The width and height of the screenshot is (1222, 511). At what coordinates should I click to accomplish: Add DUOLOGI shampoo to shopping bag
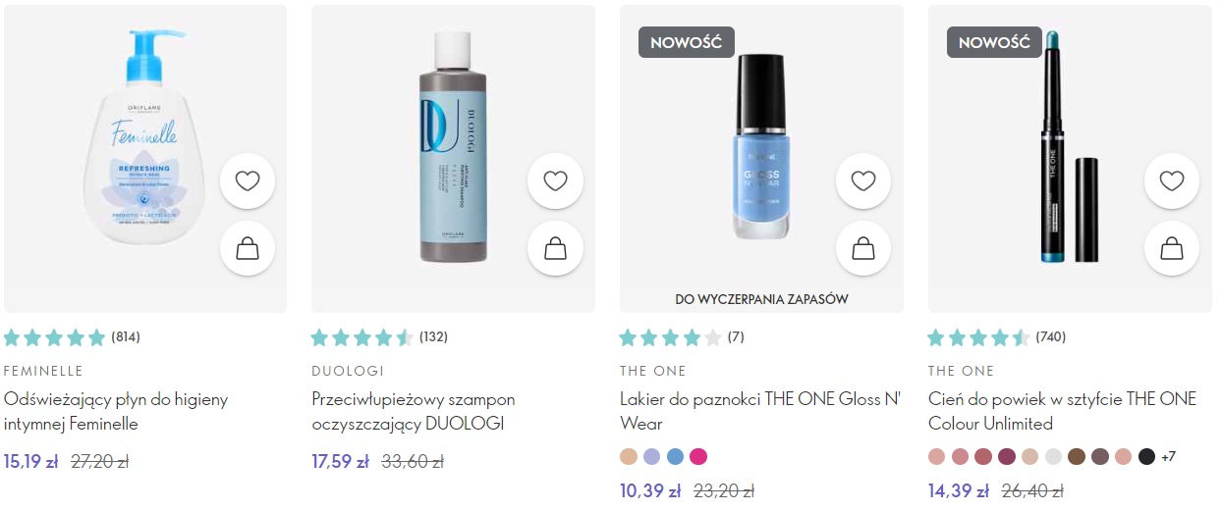coord(555,249)
